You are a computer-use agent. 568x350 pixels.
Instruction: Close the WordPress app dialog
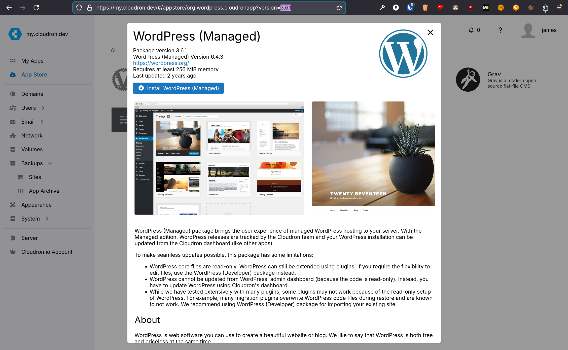pos(430,32)
